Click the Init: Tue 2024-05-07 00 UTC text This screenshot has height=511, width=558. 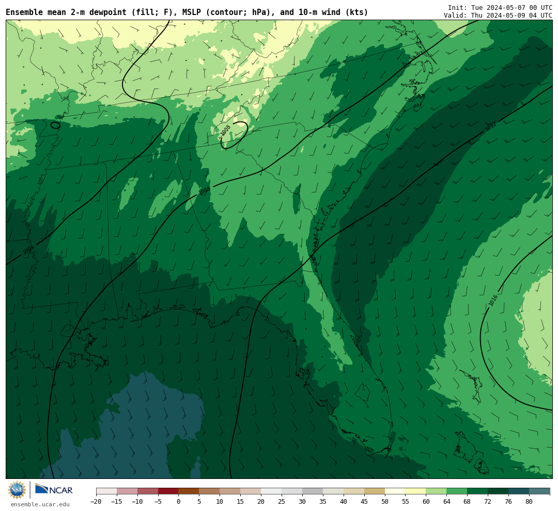pyautogui.click(x=500, y=7)
